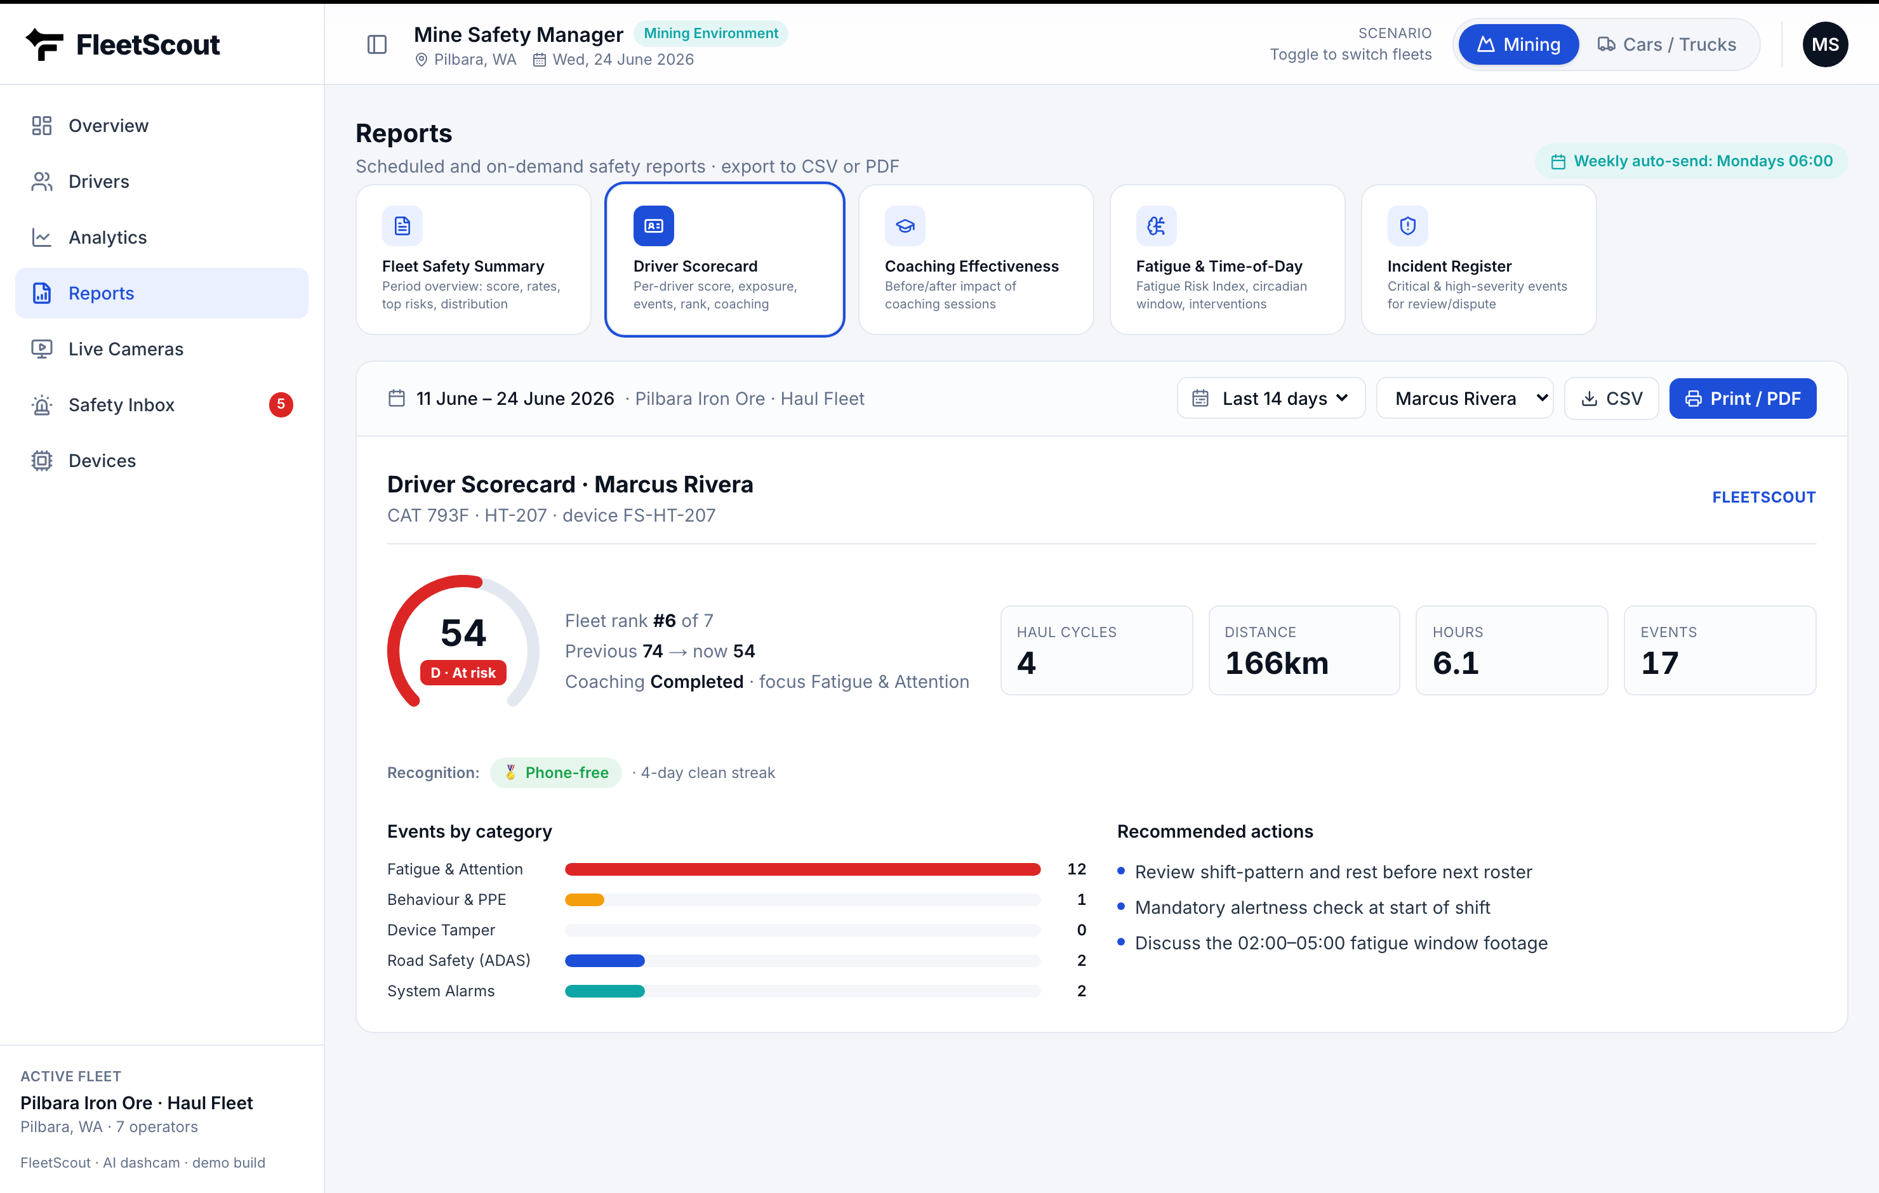Screen dimensions: 1879x1193
Task: Select the Driver Scorecard report card
Action: [x=724, y=260]
